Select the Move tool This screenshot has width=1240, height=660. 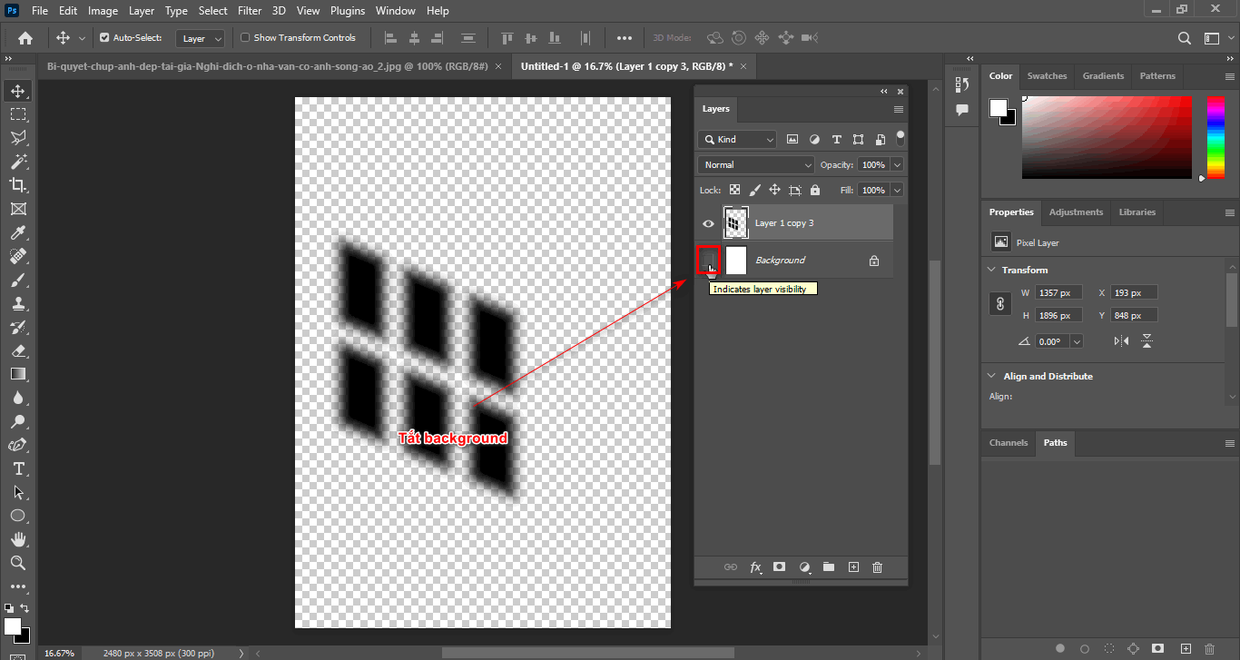[x=18, y=90]
